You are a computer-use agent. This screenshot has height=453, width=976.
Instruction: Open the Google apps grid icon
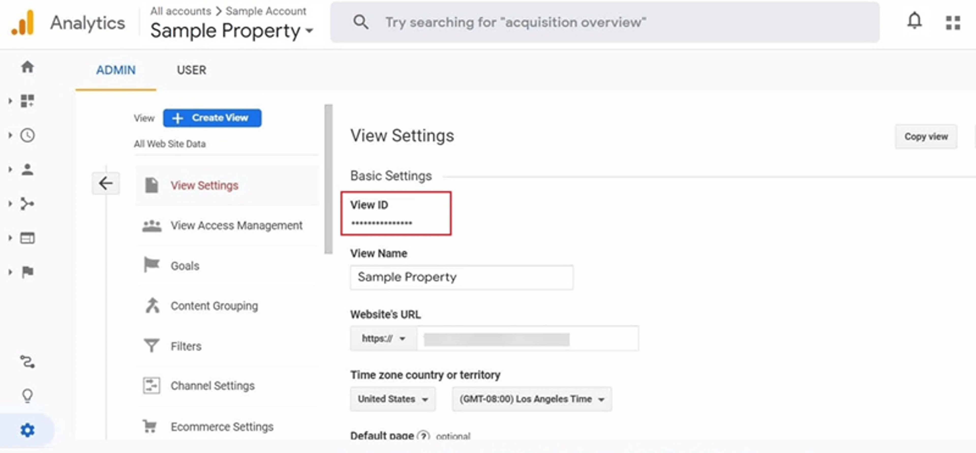[x=953, y=23]
